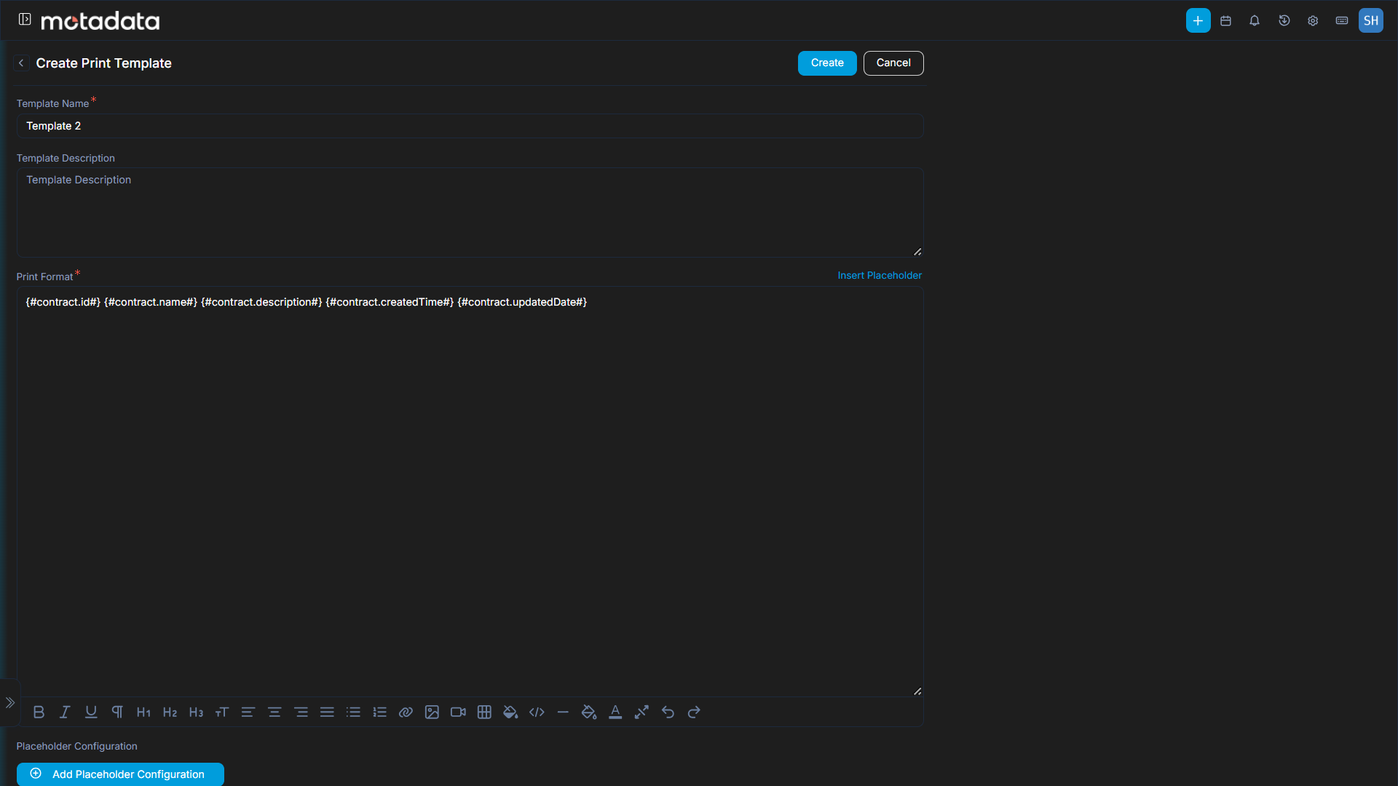Click the blue plus create button
The height and width of the screenshot is (786, 1398).
pos(1198,20)
